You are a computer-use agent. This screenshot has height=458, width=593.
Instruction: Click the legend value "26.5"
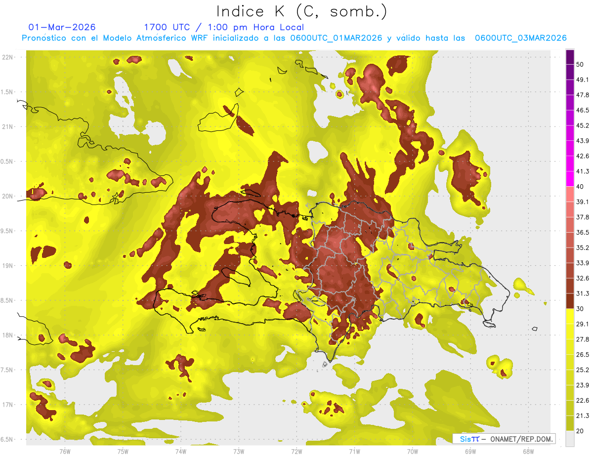click(x=583, y=355)
